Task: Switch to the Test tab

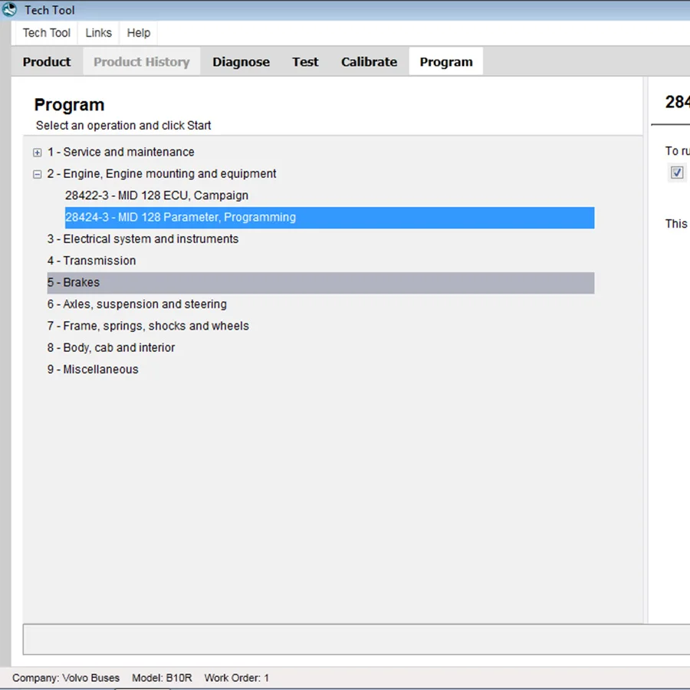Action: click(305, 61)
